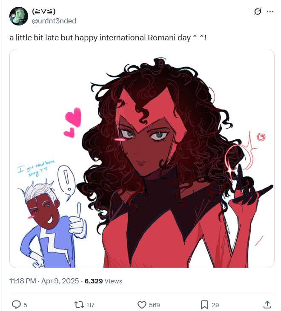Open the Scarlet Witch artwork image
Screen dimensions: 281x311
point(142,158)
